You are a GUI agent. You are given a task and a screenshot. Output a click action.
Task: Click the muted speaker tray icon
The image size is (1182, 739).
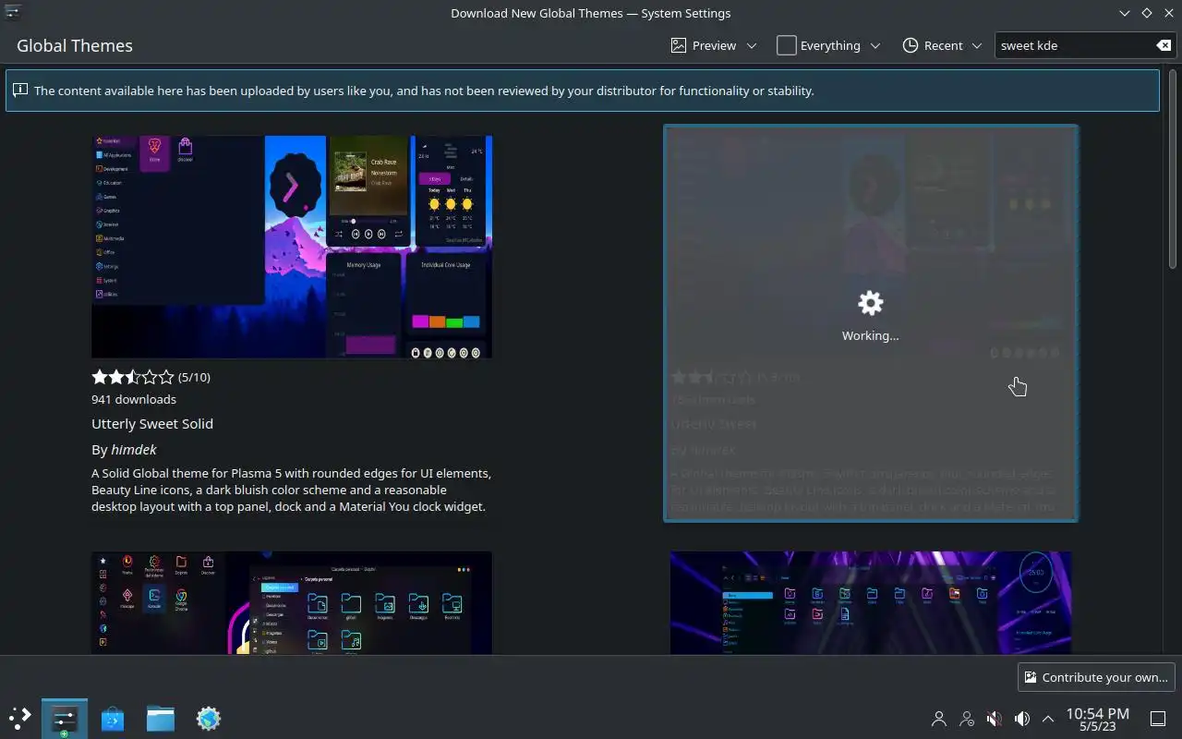(x=995, y=718)
